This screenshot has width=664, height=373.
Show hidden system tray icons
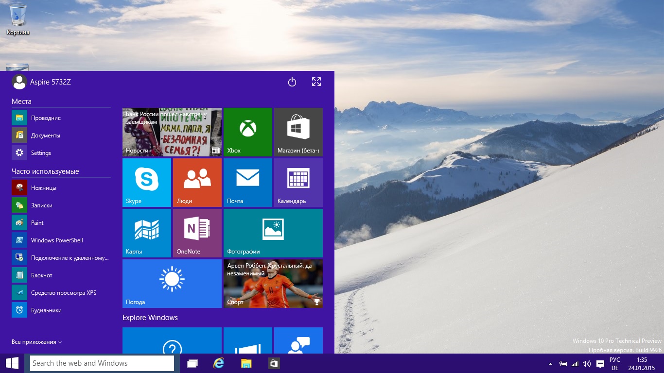click(550, 364)
